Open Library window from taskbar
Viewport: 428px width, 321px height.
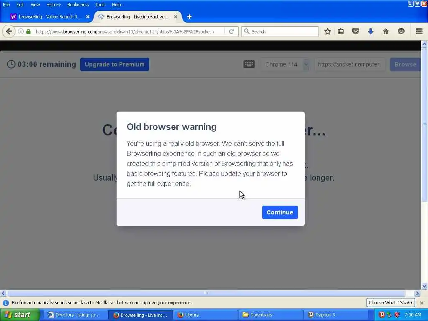tap(206, 315)
